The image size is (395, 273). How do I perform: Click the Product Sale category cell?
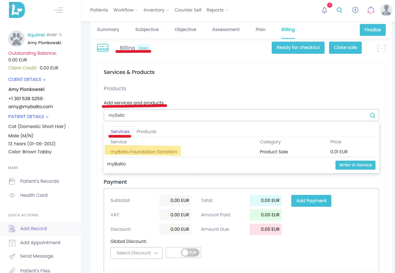(274, 152)
